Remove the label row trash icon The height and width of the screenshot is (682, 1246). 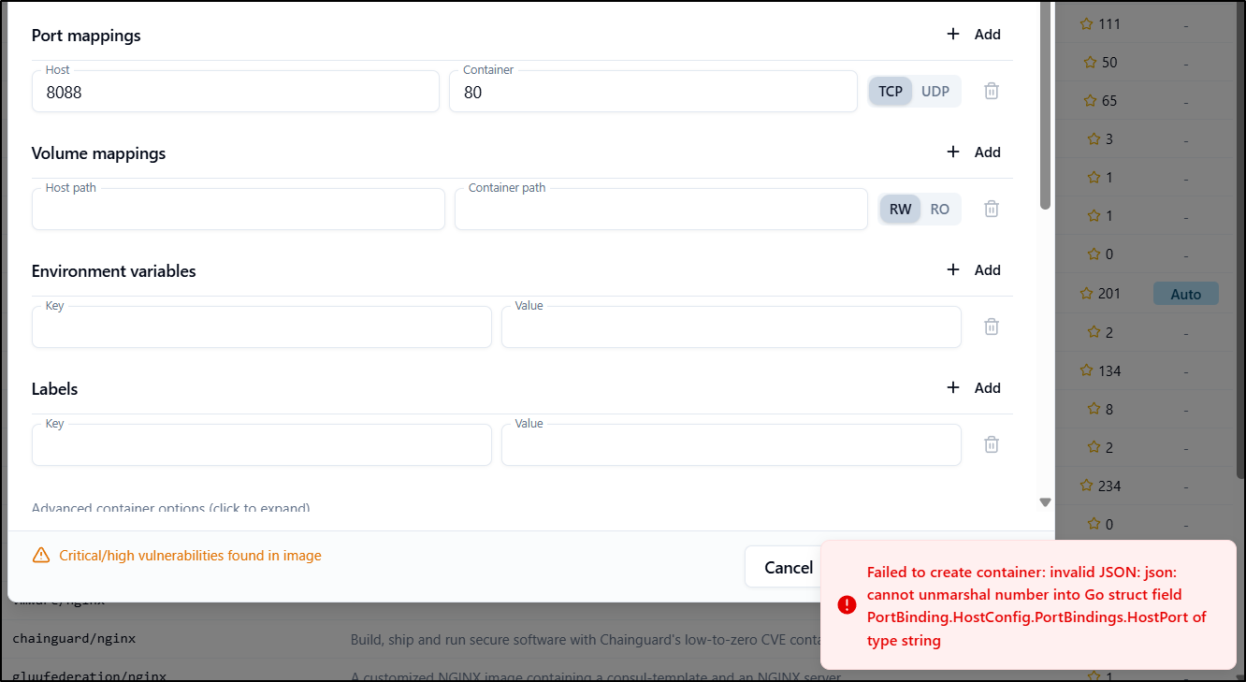pos(992,444)
